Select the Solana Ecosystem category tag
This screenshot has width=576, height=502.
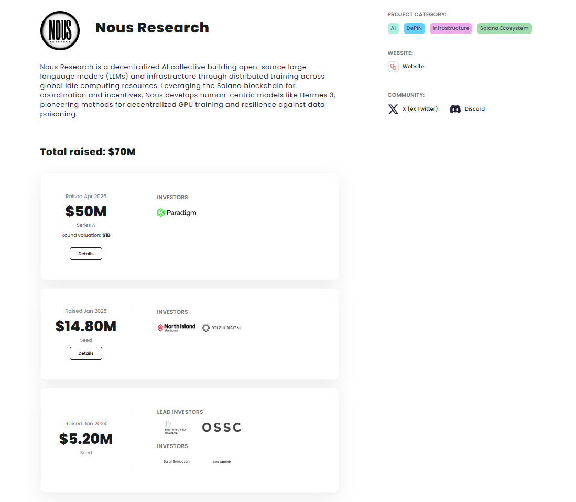pos(504,28)
